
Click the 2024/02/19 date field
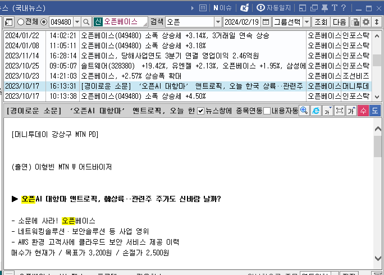pyautogui.click(x=242, y=22)
